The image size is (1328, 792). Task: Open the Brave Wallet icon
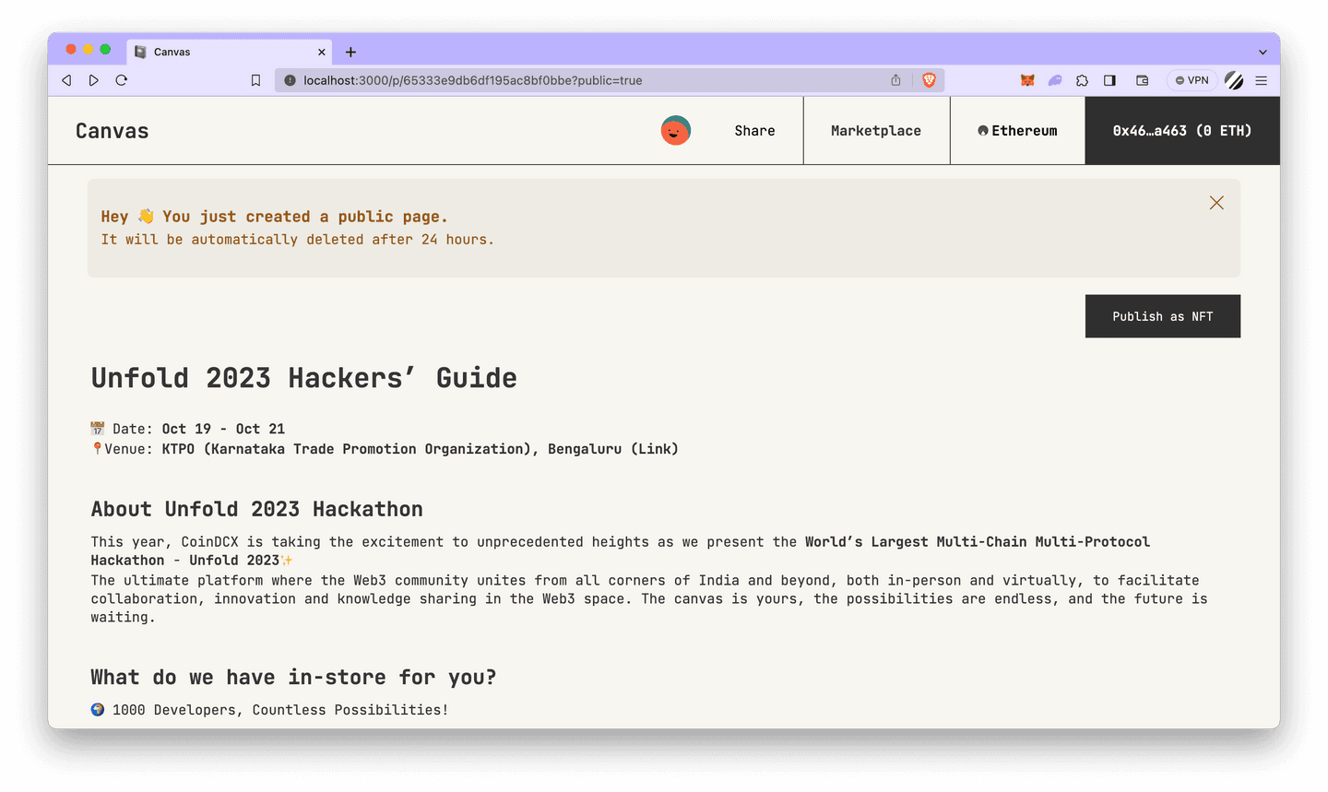pos(1142,80)
